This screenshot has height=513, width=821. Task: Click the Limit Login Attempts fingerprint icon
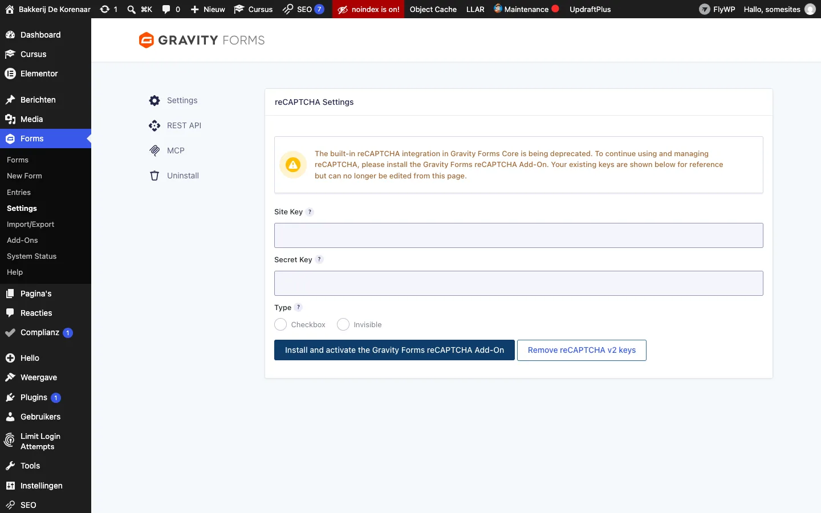[9, 440]
